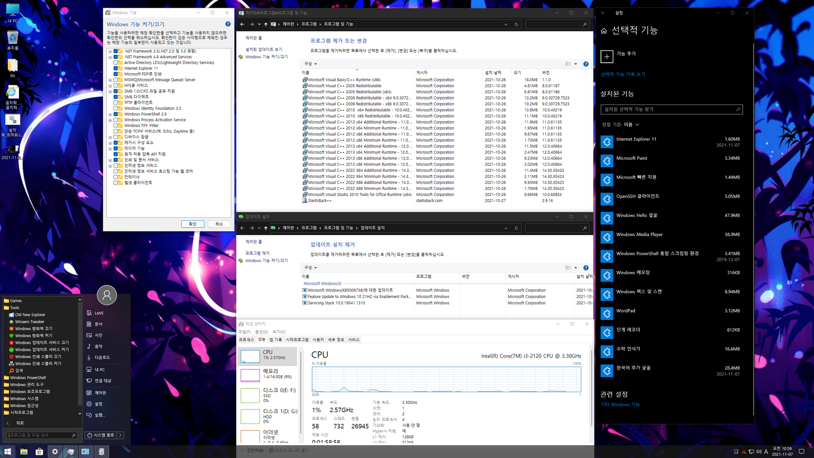Toggle Microsoft PDF로 인쇄 checkbox
The height and width of the screenshot is (458, 814).
[115, 74]
